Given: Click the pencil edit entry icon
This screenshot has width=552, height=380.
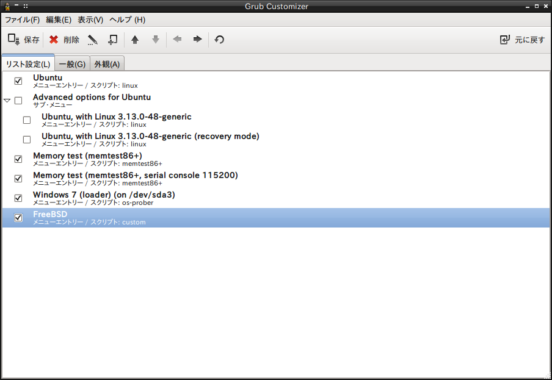Looking at the screenshot, I should pos(93,40).
